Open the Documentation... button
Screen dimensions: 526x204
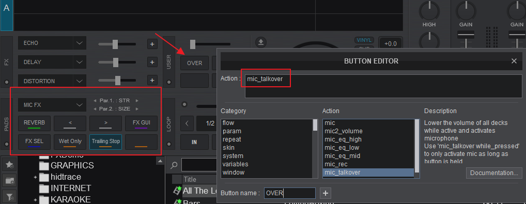(494, 173)
